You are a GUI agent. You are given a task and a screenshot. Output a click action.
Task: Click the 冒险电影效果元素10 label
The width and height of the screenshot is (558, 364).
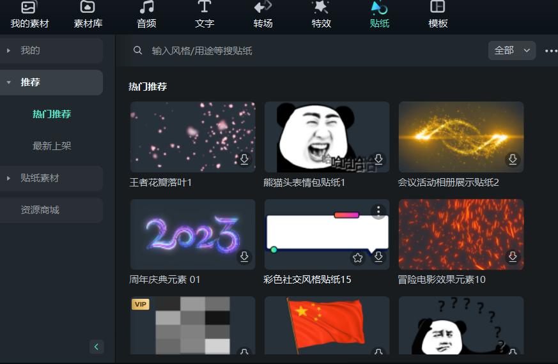pyautogui.click(x=442, y=280)
